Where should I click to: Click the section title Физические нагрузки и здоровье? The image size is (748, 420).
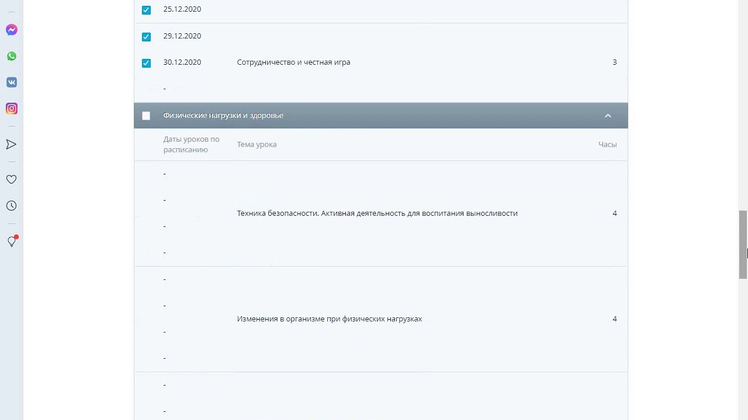pos(223,116)
